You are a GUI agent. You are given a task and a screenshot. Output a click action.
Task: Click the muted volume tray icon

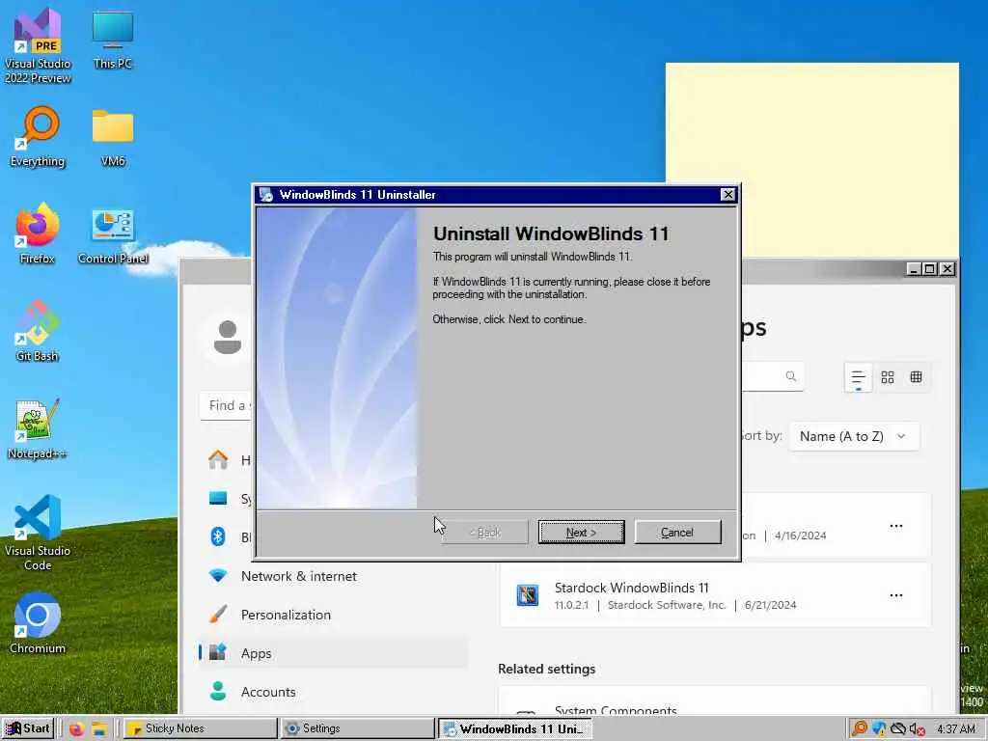(917, 729)
